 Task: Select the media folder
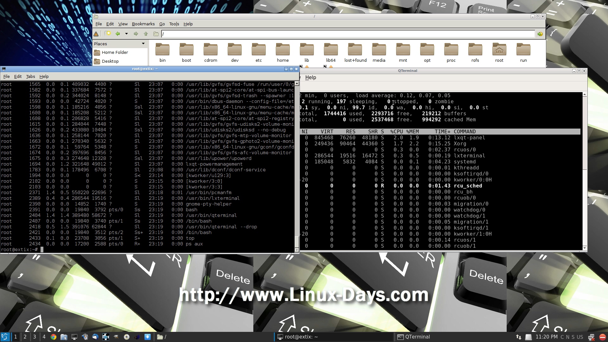click(x=379, y=53)
